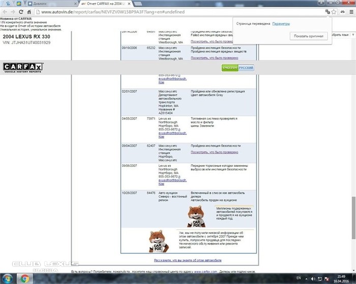
Task: Open the Параметры translation options
Action: coord(281,24)
